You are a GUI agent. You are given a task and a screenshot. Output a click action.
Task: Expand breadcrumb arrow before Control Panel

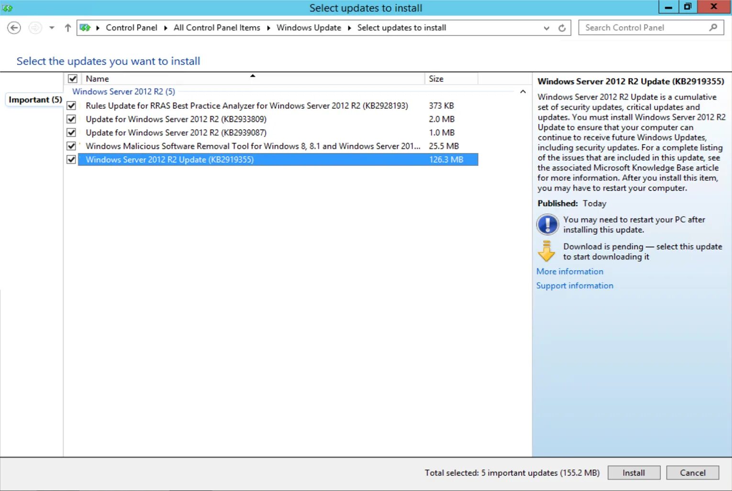tap(98, 28)
